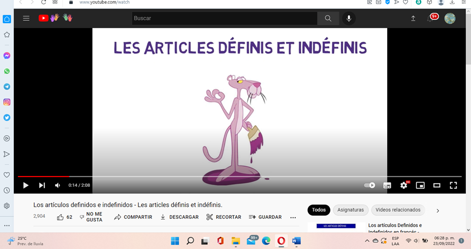Click GUARDAR to save video

point(265,217)
